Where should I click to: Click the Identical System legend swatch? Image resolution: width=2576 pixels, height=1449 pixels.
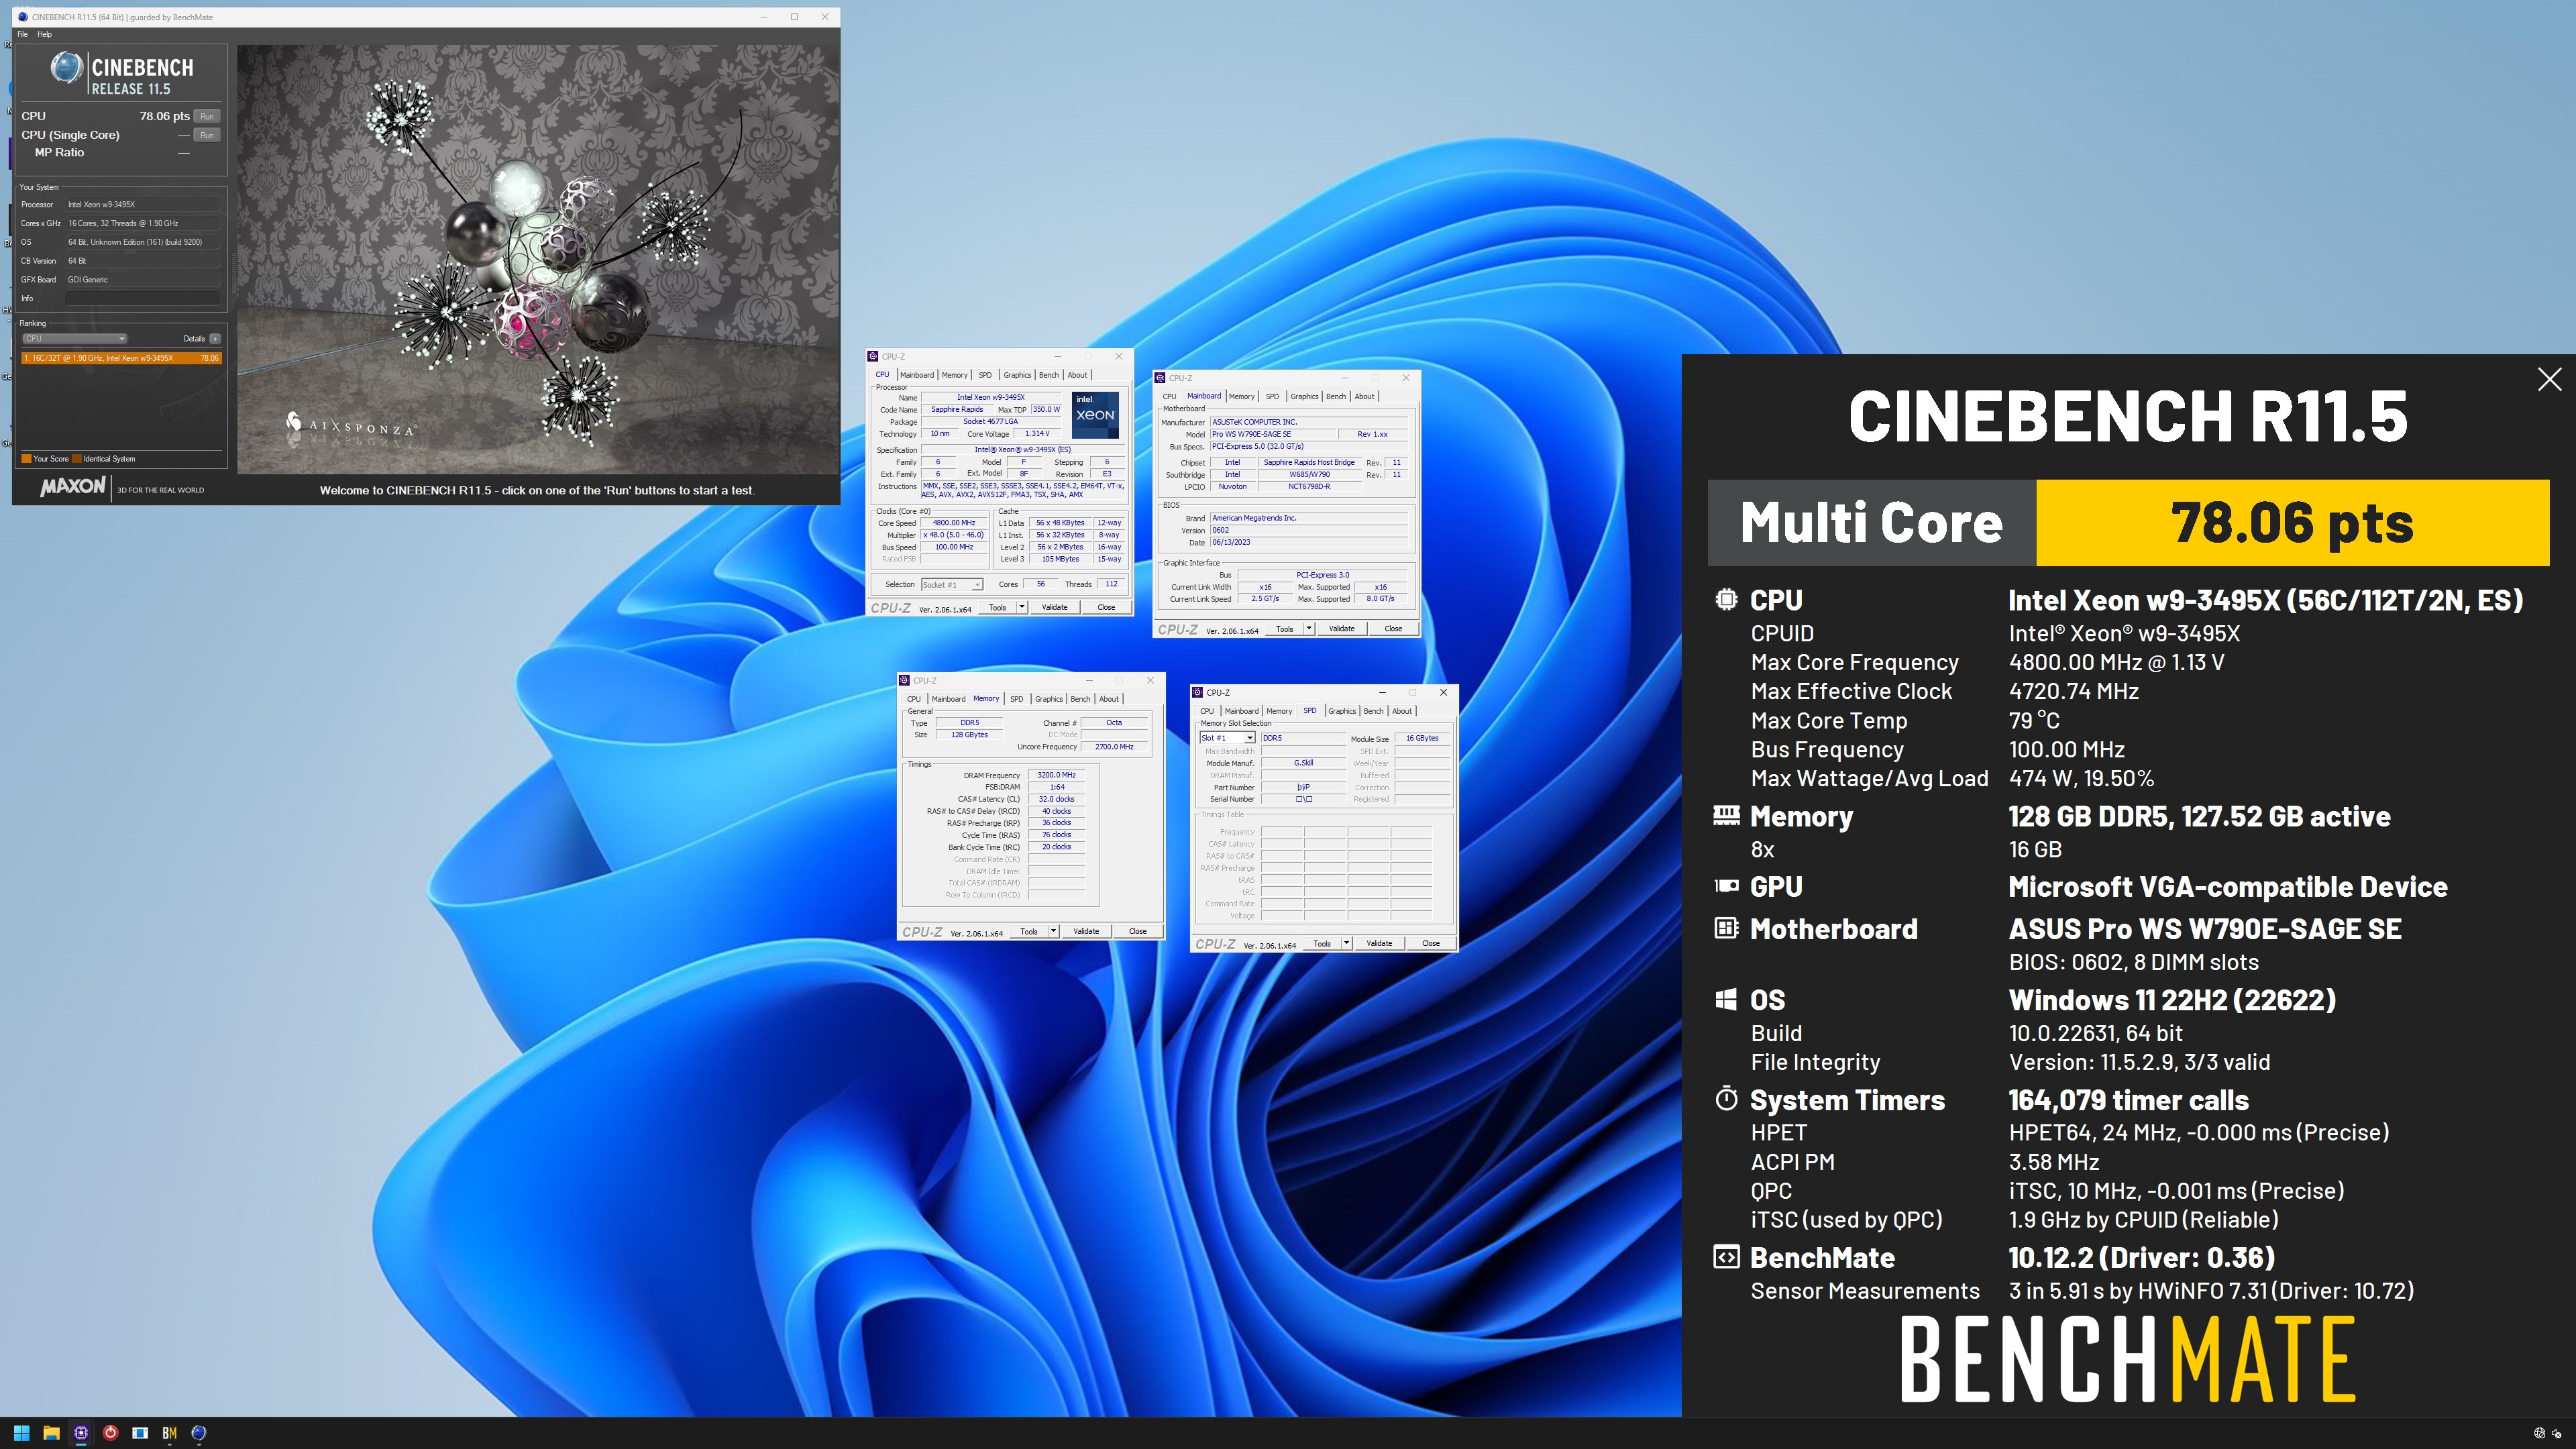[76, 459]
